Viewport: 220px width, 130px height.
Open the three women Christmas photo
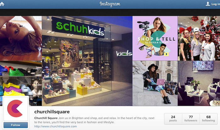coord(199,38)
